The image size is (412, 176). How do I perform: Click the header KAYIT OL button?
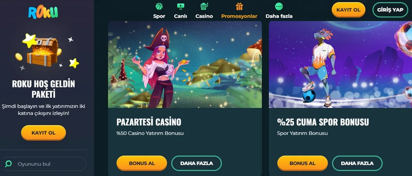tap(348, 10)
